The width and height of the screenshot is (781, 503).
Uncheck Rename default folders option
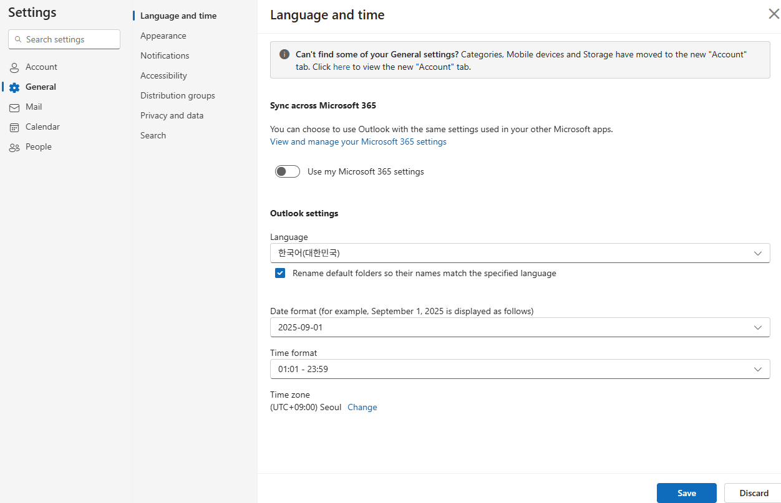(x=279, y=273)
